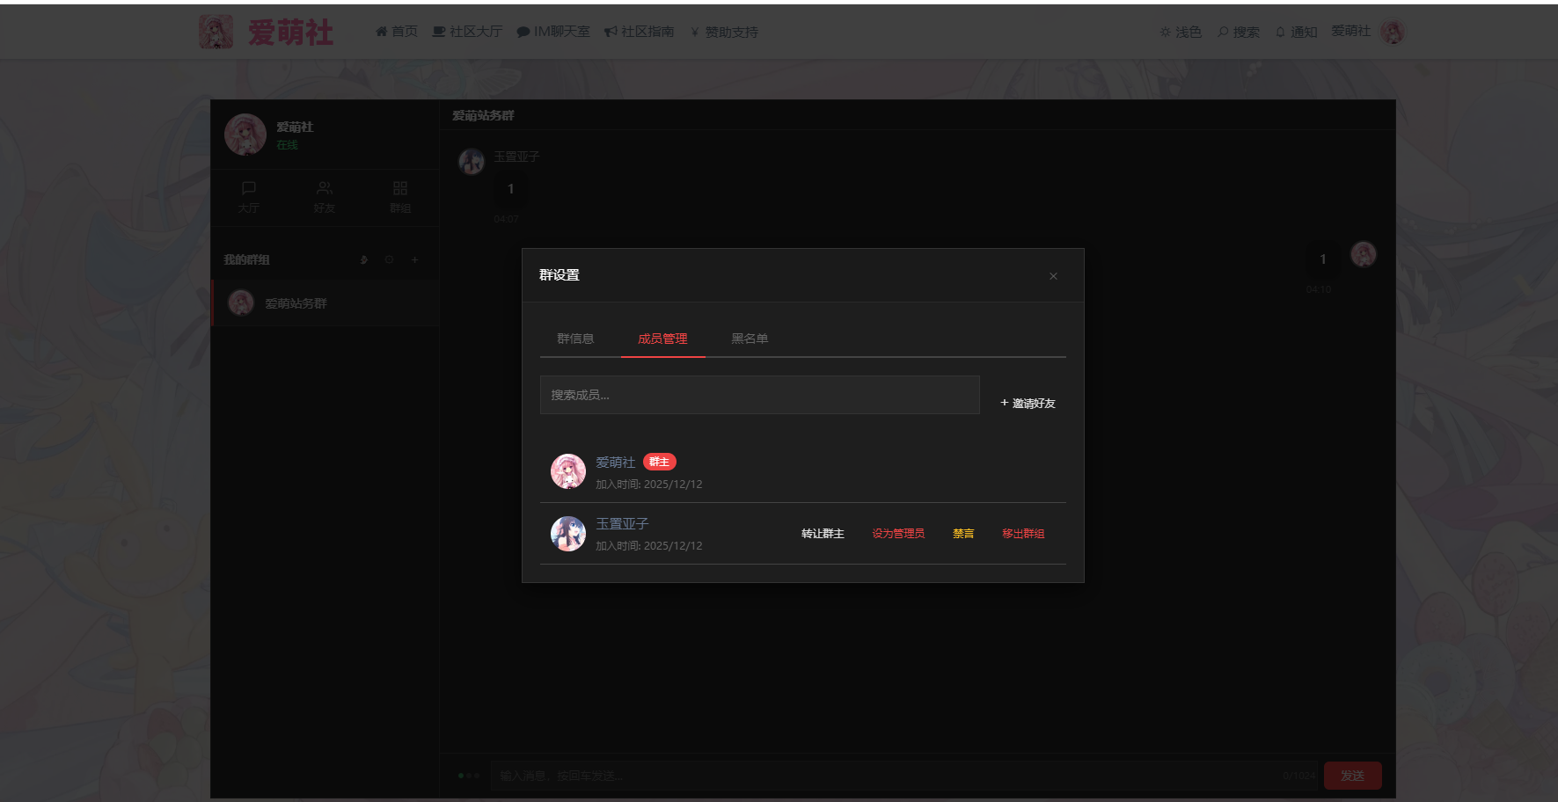This screenshot has height=802, width=1558.
Task: Remove 玉置亚子 with 移出群组
Action: point(1023,534)
